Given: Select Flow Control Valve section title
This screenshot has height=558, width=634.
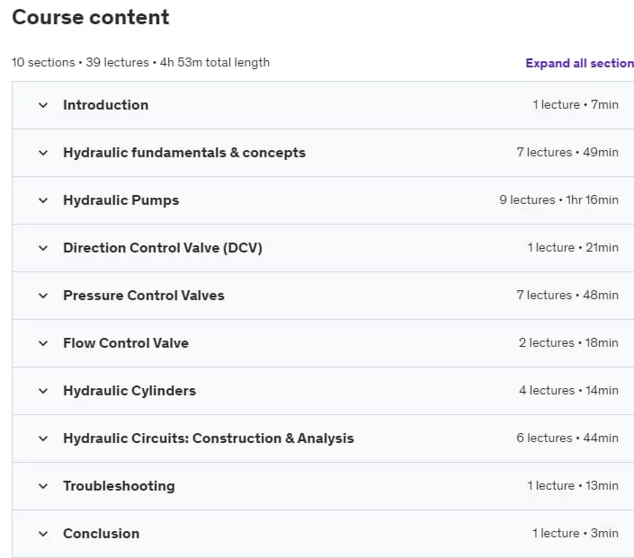Looking at the screenshot, I should pyautogui.click(x=126, y=343).
